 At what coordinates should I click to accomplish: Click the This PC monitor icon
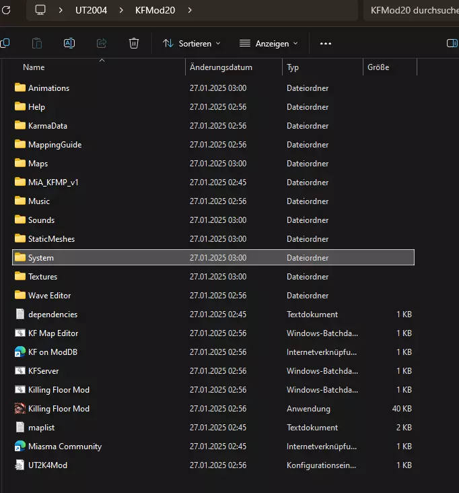coord(40,10)
